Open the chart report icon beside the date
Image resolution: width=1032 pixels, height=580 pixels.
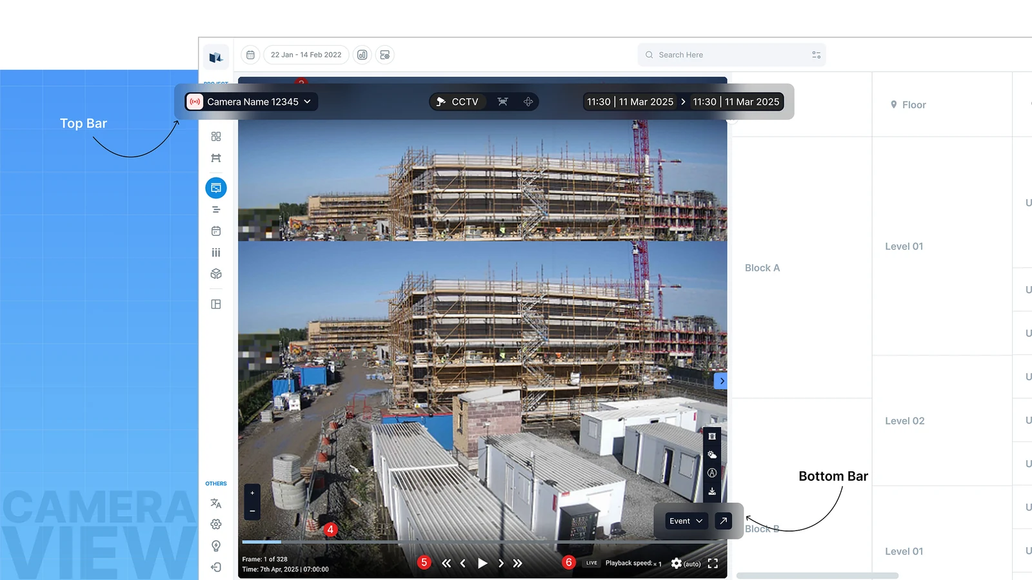362,55
